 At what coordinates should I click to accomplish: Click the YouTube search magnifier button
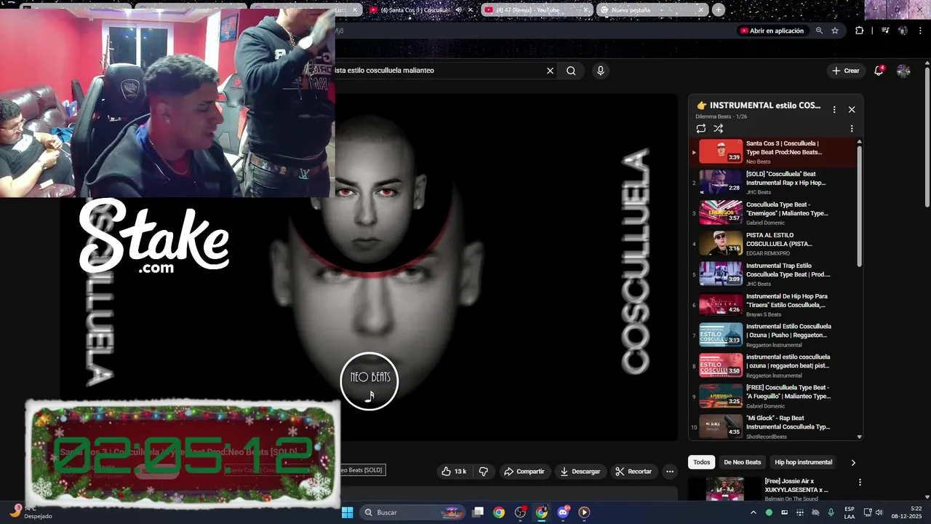tap(571, 71)
